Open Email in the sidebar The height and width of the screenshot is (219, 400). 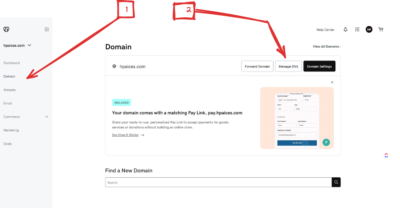[x=8, y=103]
